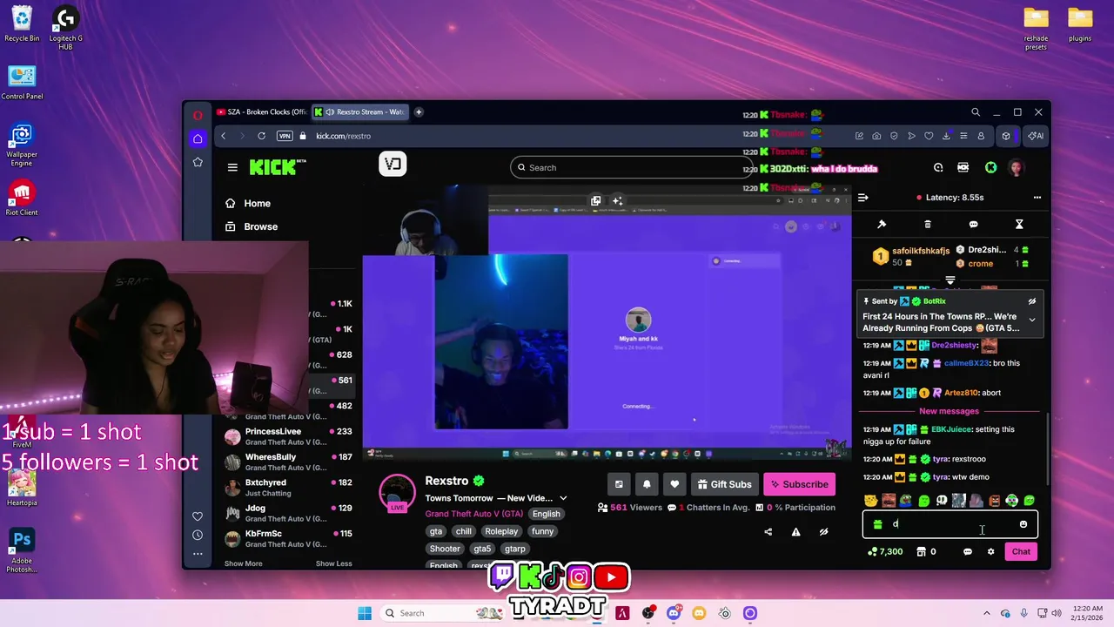
Task: Go to Kick Home
Action: 248,203
